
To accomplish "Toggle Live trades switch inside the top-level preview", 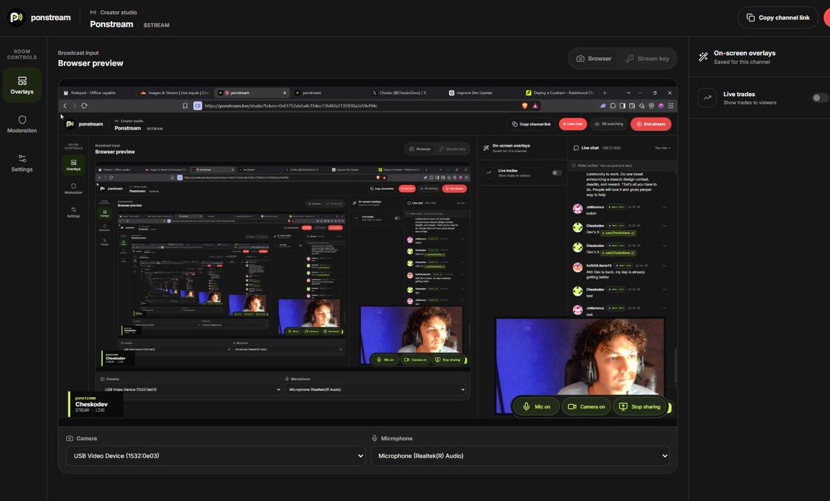I will 557,172.
